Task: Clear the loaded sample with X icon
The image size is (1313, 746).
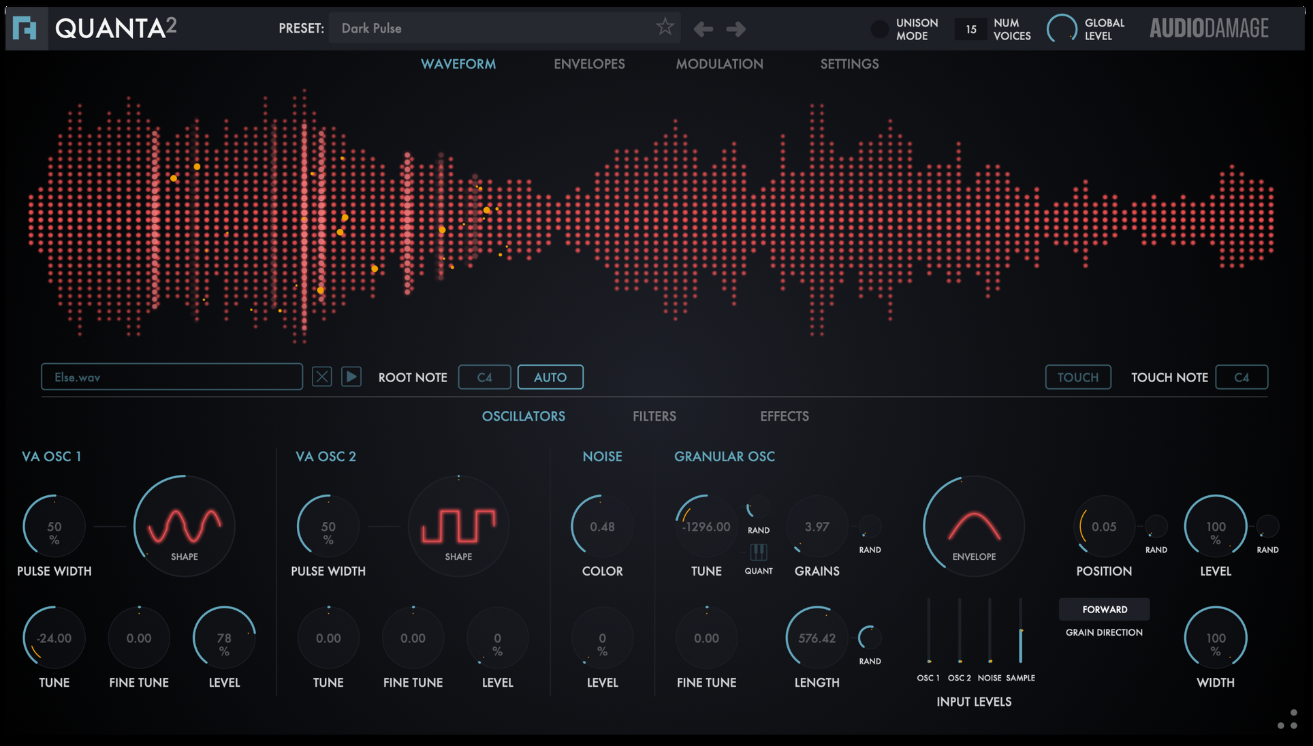Action: point(321,377)
